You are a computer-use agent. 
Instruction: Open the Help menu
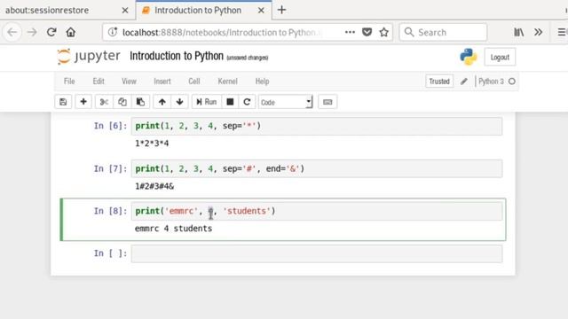tap(263, 82)
